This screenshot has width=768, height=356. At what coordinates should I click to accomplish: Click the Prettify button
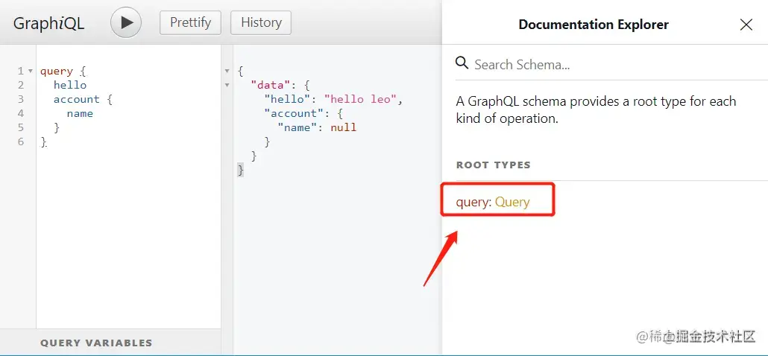click(191, 22)
